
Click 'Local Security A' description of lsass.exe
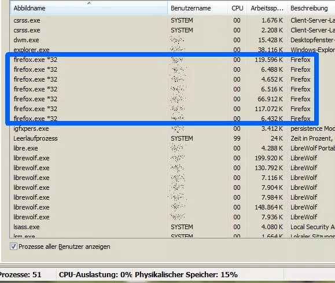pyautogui.click(x=312, y=227)
